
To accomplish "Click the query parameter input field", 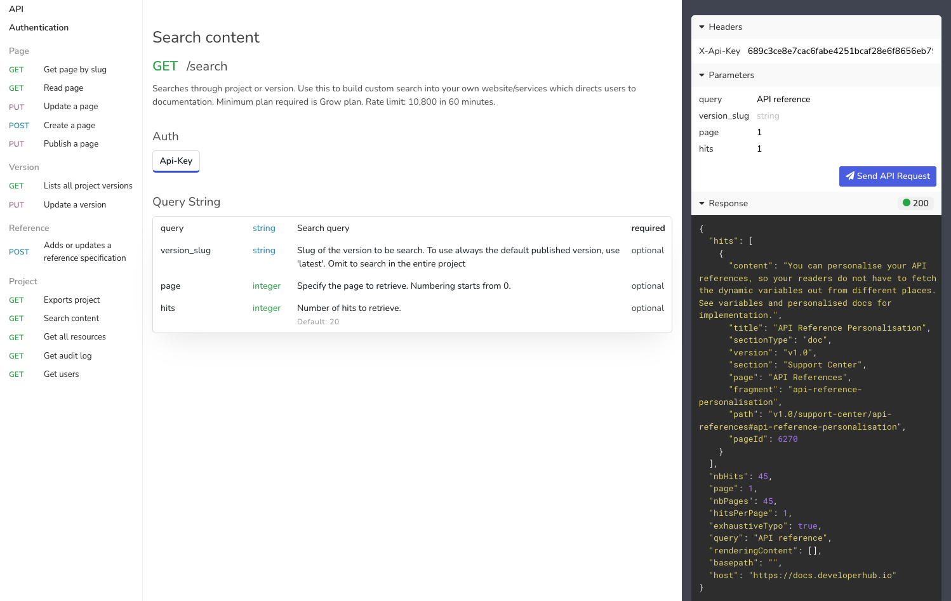I will point(844,99).
